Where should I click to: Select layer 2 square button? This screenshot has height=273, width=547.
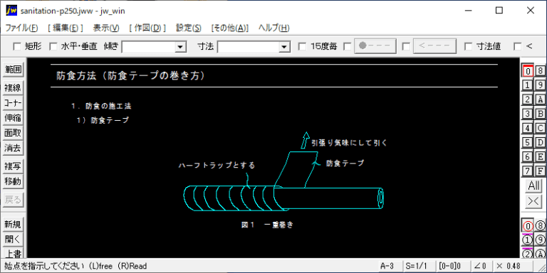(x=528, y=100)
